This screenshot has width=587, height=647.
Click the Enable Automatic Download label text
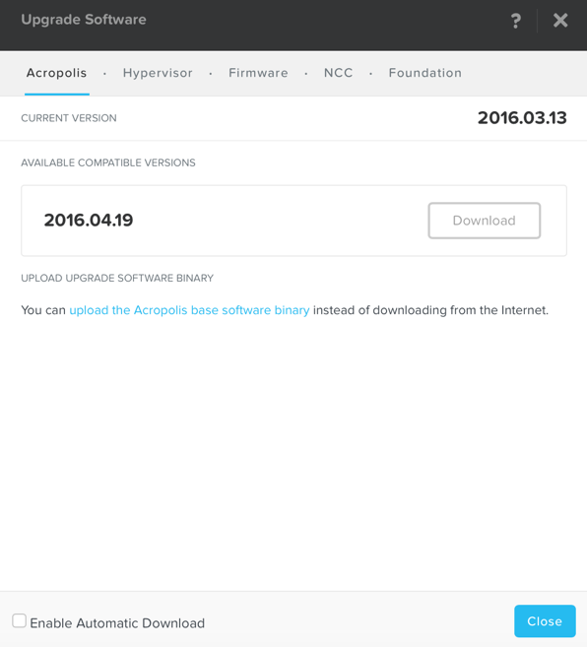117,623
